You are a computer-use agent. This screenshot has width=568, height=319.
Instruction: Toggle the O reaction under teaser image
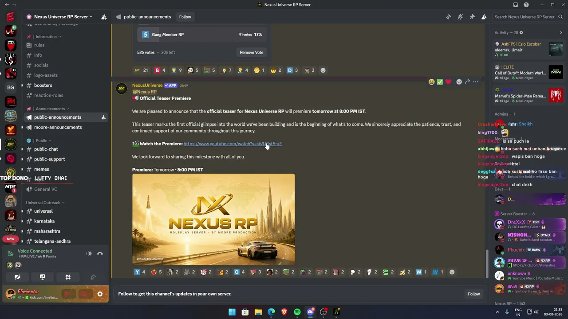[x=239, y=272]
